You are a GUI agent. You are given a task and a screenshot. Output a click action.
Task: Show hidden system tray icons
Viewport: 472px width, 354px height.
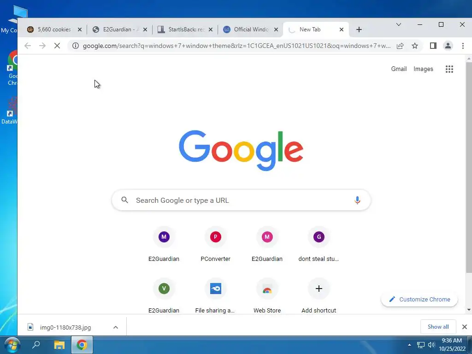tap(409, 345)
